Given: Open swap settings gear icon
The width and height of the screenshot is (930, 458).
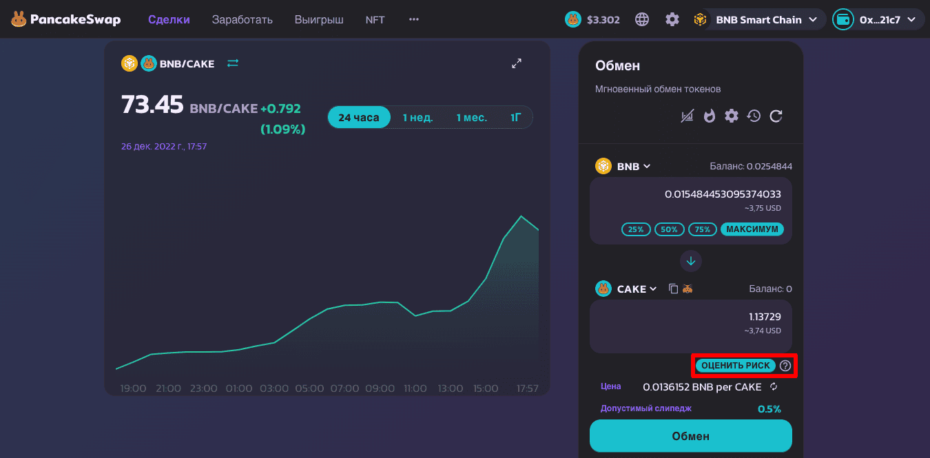Looking at the screenshot, I should (732, 116).
